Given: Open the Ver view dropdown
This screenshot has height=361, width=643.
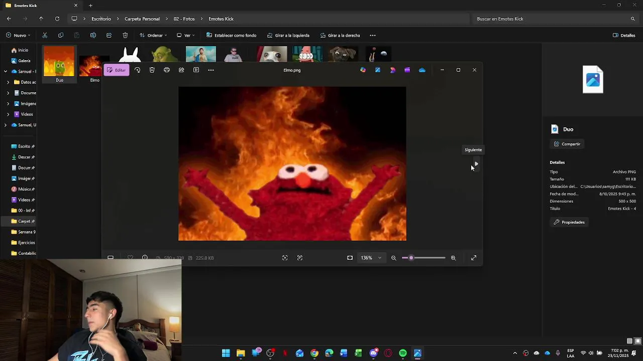Looking at the screenshot, I should [186, 36].
